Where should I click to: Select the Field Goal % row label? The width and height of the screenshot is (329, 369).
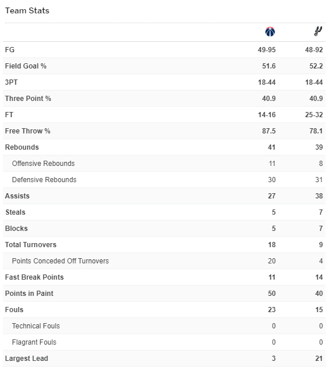26,66
